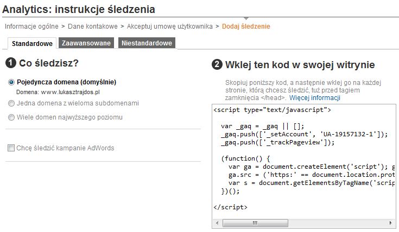Click the 'ga.src = ('https:'' code line

pyautogui.click(x=312, y=175)
